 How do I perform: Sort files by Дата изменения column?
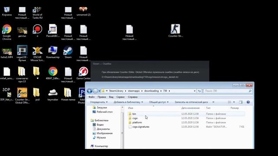pyautogui.click(x=190, y=108)
